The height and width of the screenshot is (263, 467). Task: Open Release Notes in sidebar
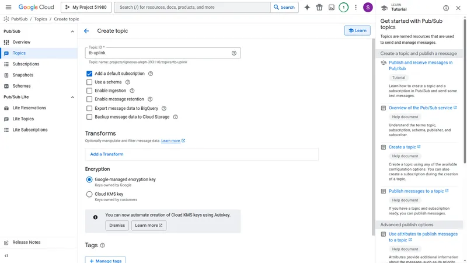(39, 243)
